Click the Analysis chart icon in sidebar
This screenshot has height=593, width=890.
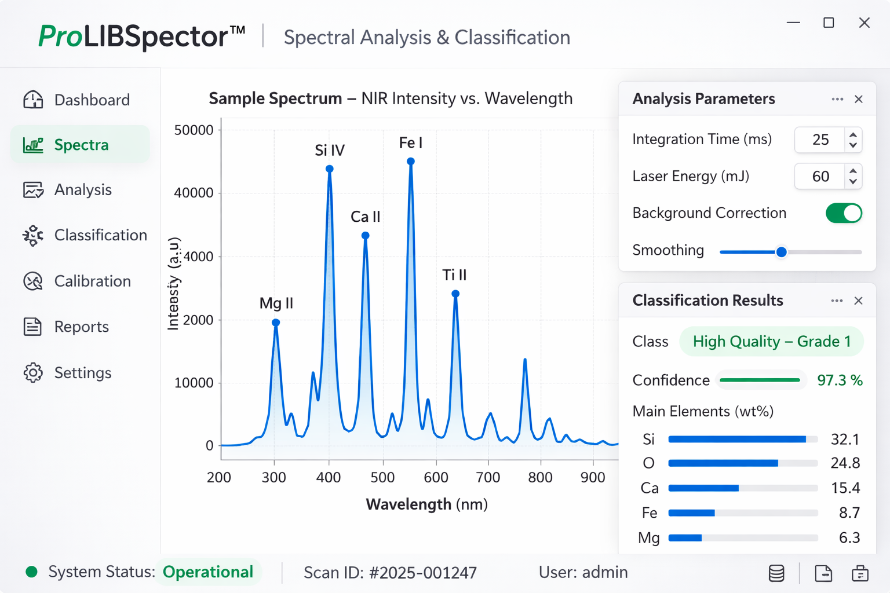(x=33, y=190)
